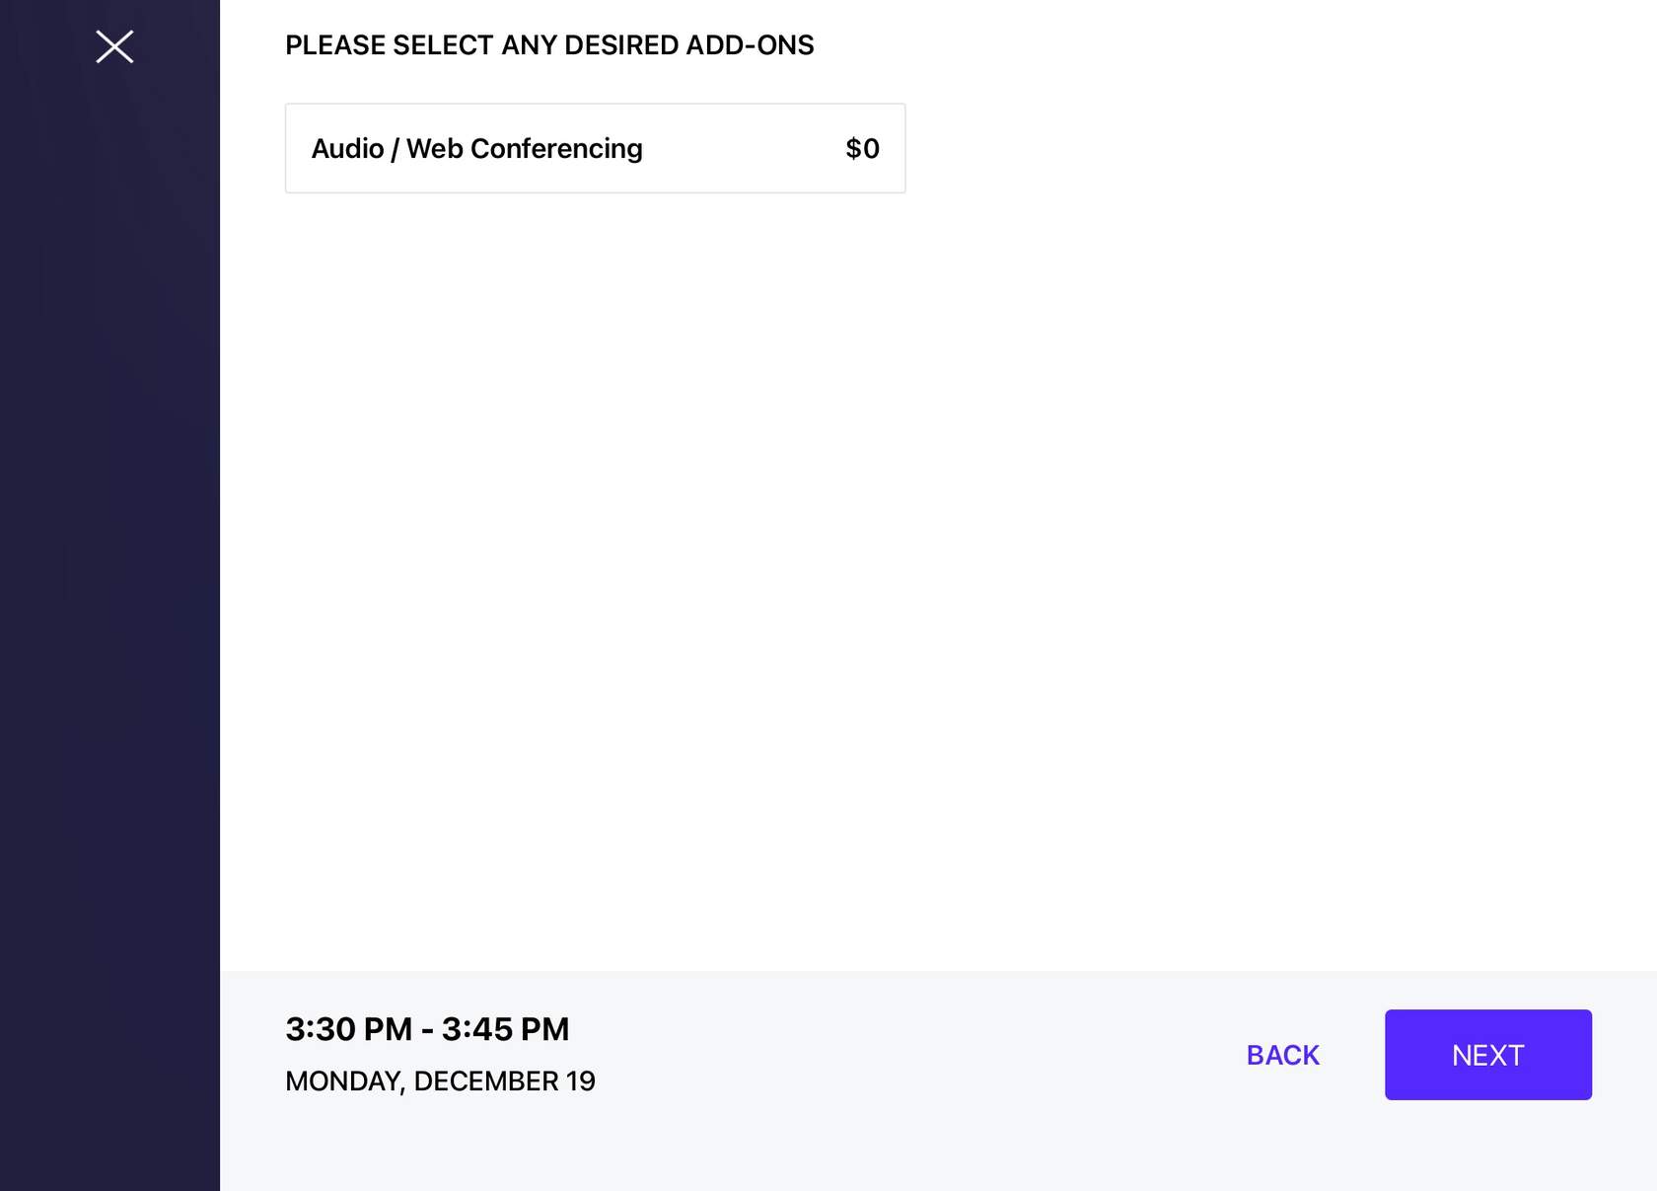Click the word Web in the add-on label
Viewport: 1657px width, 1191px height.
[435, 148]
